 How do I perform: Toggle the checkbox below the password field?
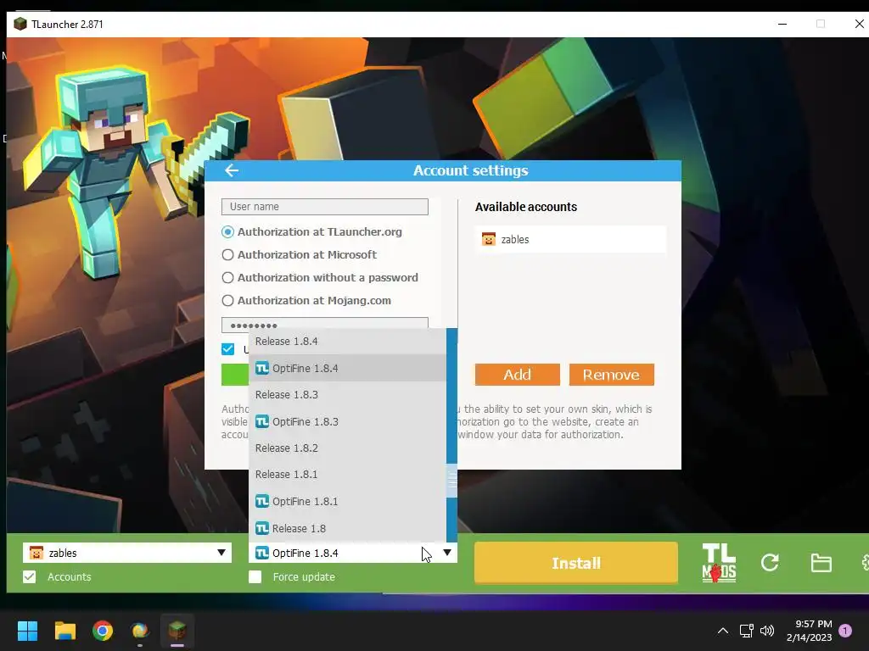click(227, 348)
